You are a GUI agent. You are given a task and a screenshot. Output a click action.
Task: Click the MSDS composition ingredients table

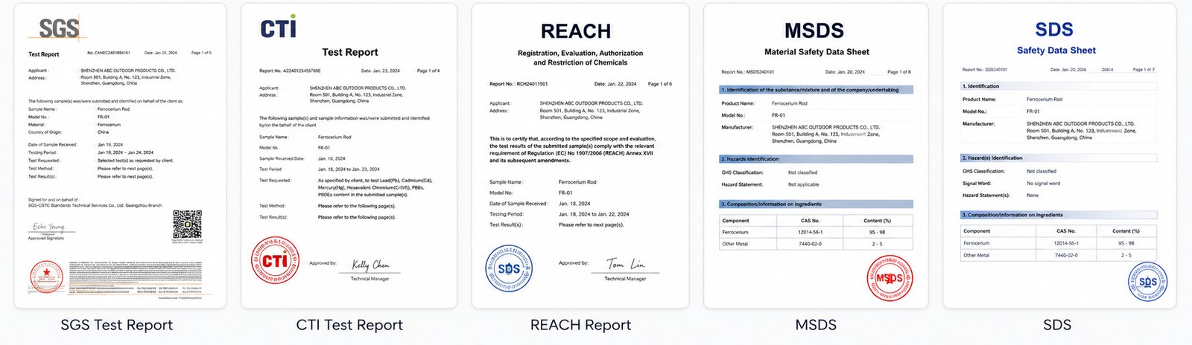point(816,232)
